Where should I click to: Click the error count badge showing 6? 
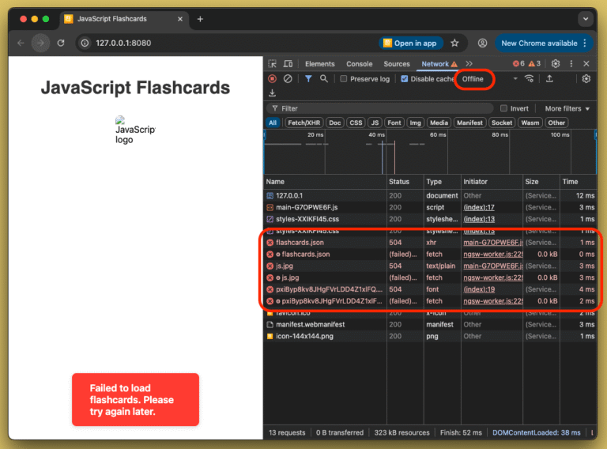click(518, 63)
